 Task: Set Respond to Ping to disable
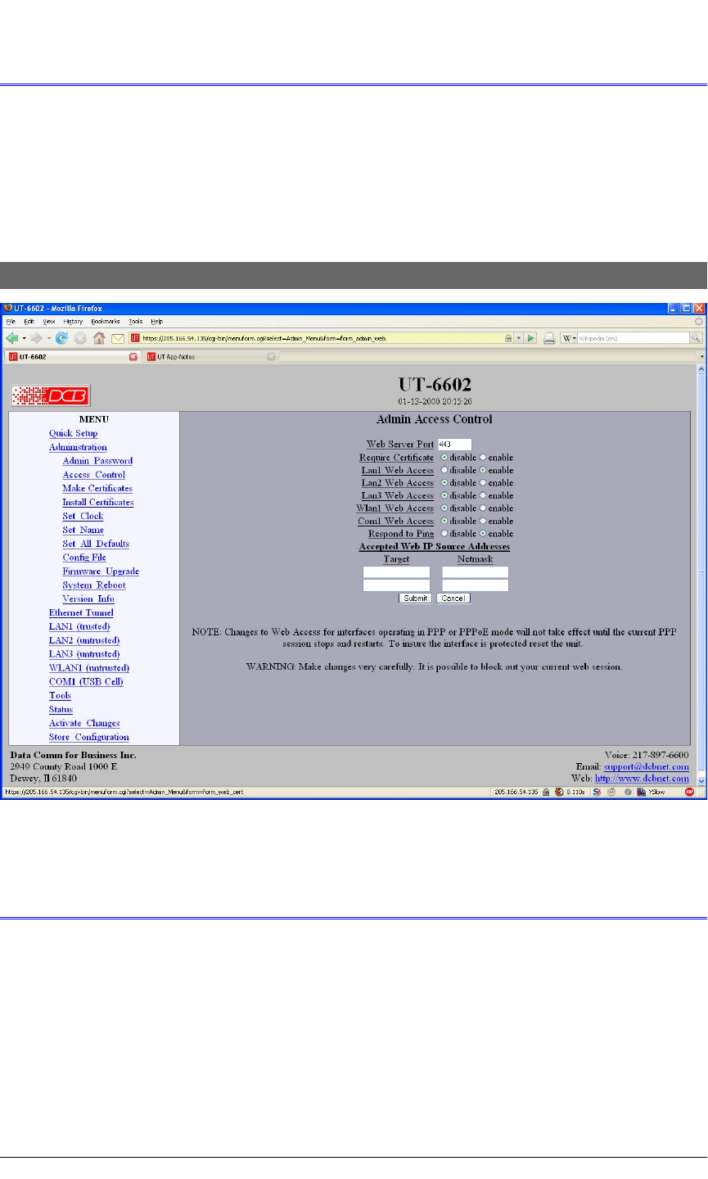click(444, 534)
